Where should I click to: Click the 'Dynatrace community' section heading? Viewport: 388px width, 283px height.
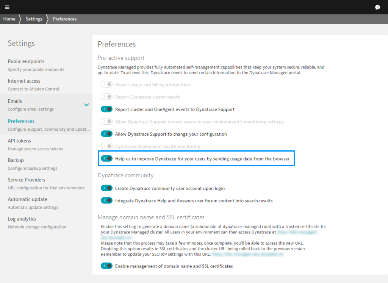click(x=125, y=175)
